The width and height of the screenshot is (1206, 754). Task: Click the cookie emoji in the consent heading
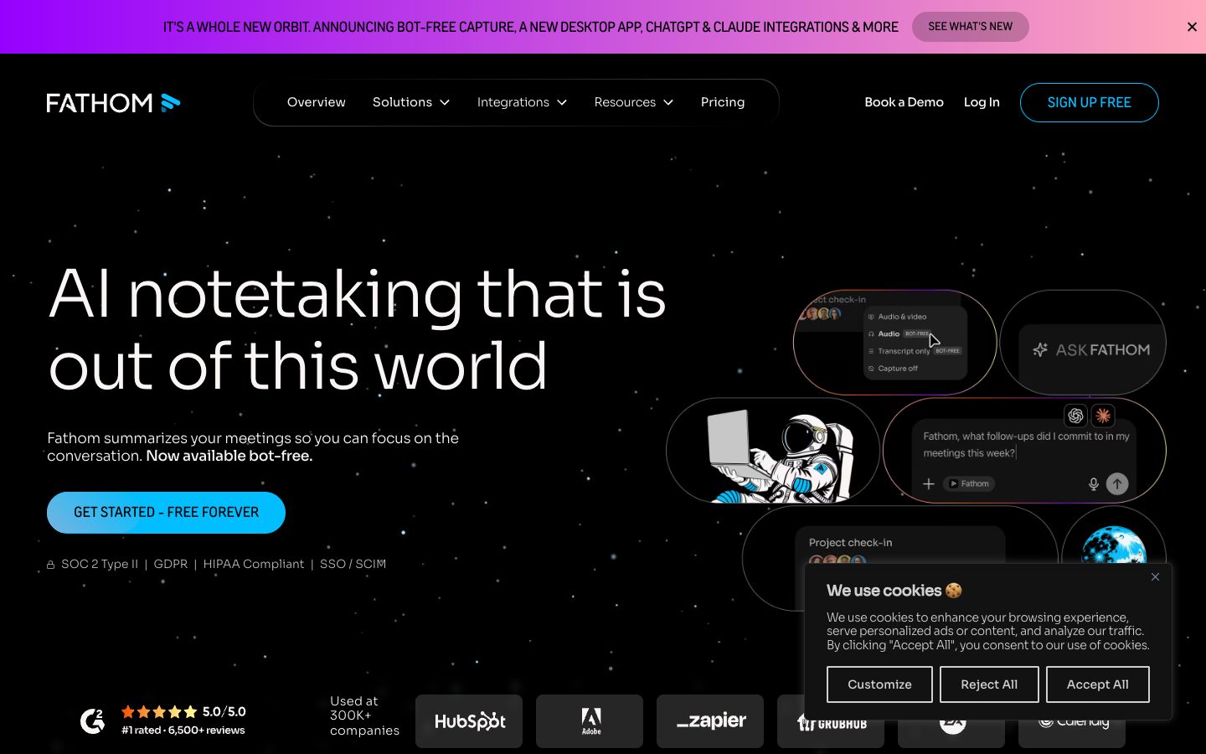[954, 591]
